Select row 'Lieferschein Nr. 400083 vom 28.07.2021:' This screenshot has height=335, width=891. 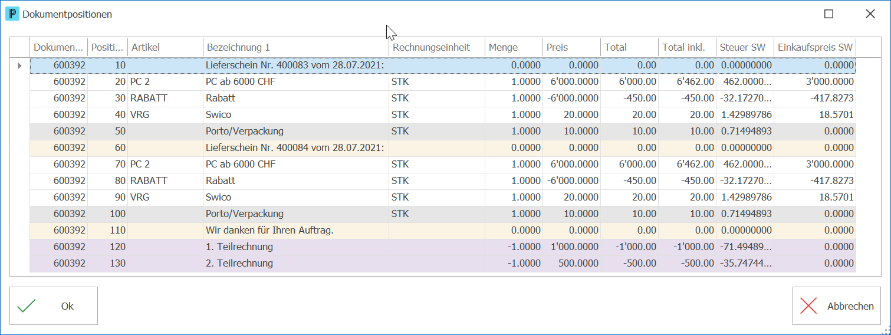click(443, 65)
